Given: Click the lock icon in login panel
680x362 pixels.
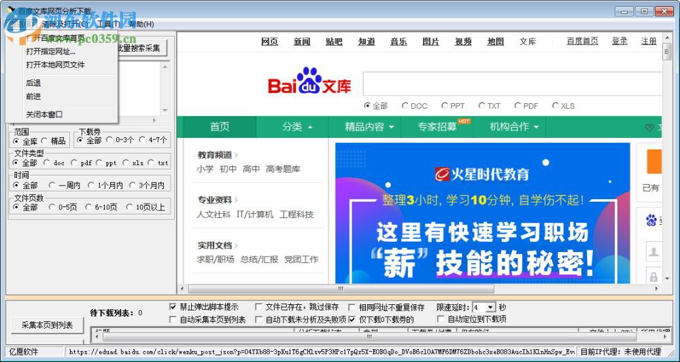Looking at the screenshot, I should [653, 276].
